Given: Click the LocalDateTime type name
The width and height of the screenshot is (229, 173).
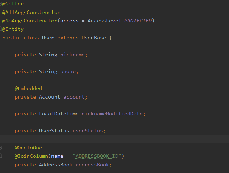Looking at the screenshot, I should tap(59, 114).
